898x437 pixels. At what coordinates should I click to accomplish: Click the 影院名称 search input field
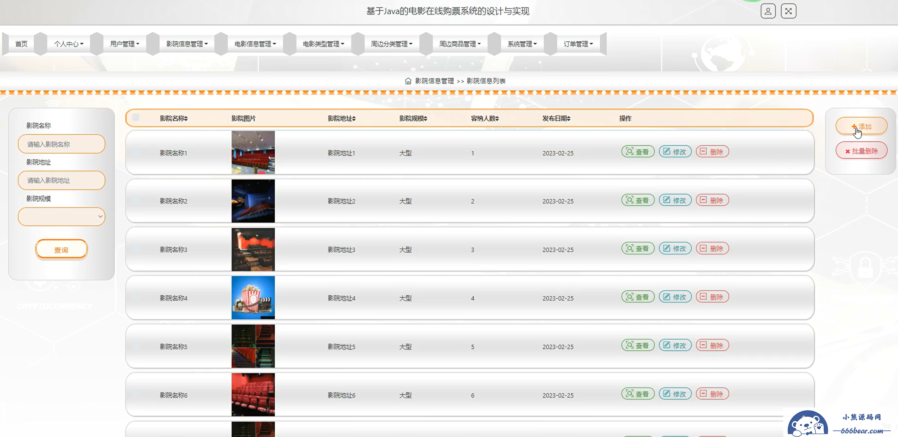(x=61, y=144)
